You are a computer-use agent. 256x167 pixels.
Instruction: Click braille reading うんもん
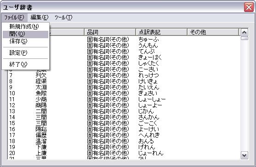pos(148,46)
